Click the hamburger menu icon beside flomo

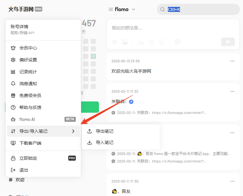click(x=111, y=9)
